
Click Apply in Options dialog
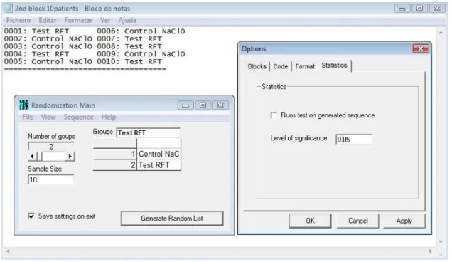pyautogui.click(x=404, y=221)
